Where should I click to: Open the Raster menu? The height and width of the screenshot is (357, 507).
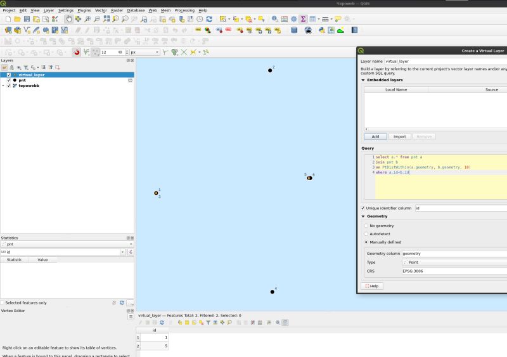(x=117, y=10)
